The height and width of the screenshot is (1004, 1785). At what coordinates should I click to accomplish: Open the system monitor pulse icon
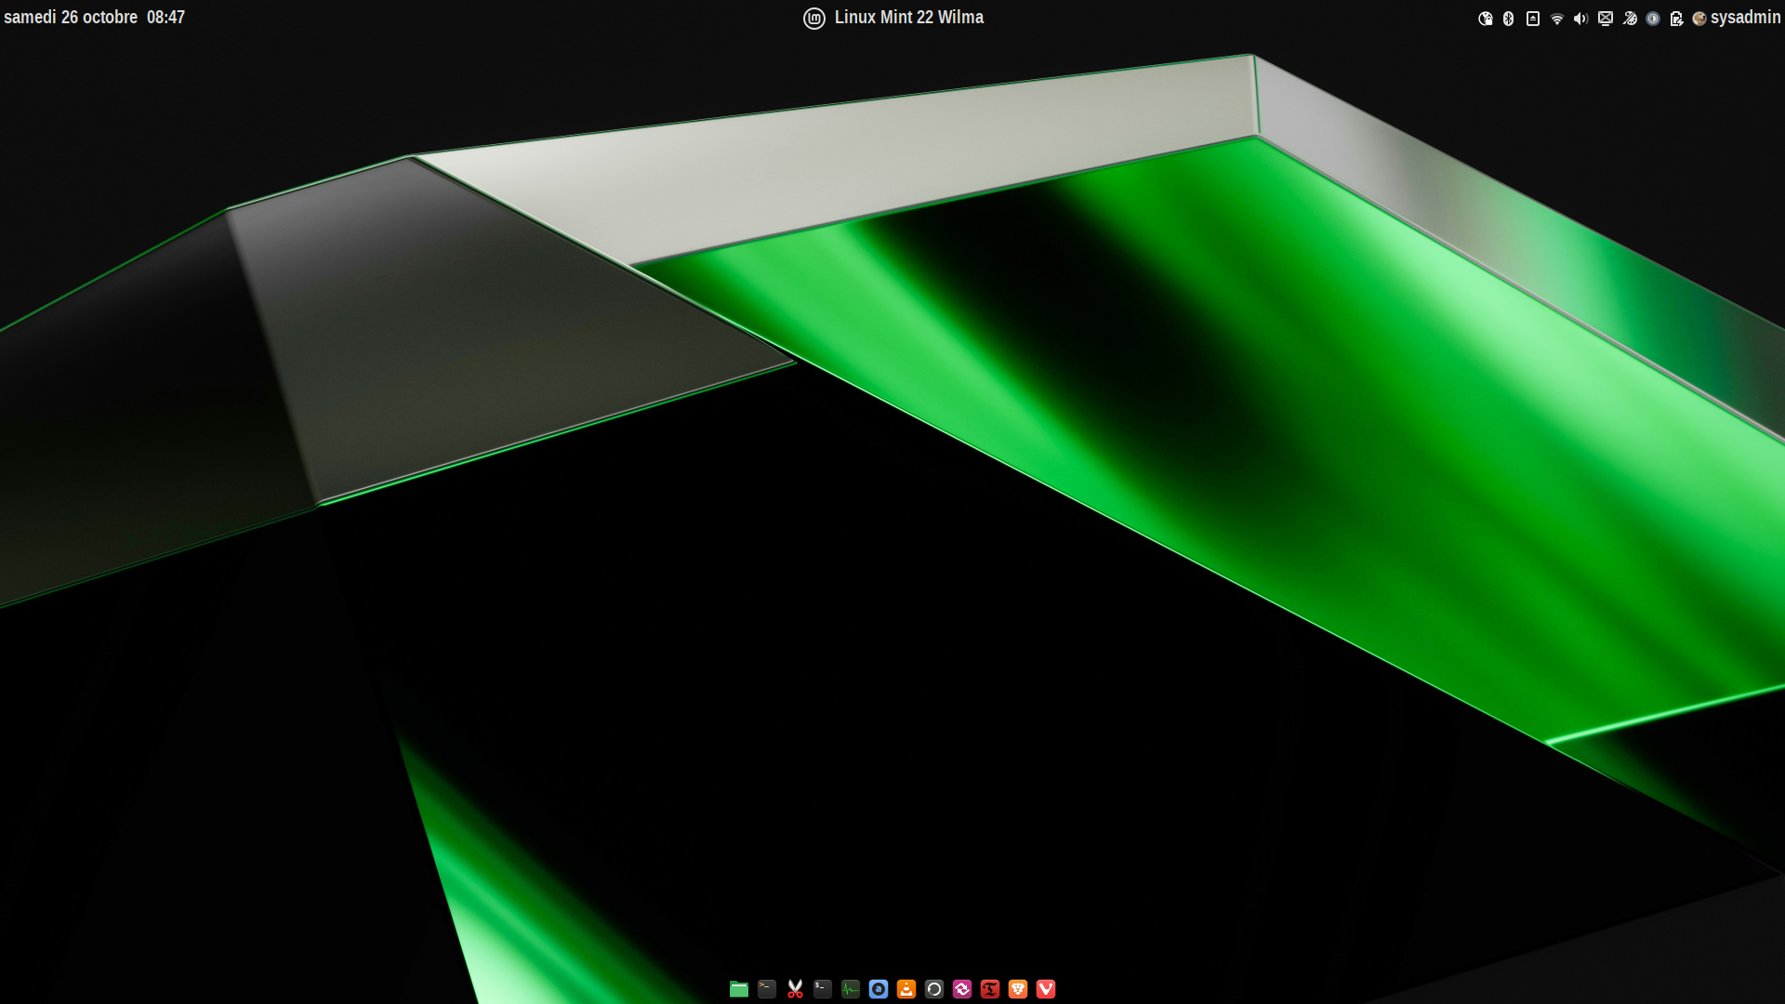point(851,989)
